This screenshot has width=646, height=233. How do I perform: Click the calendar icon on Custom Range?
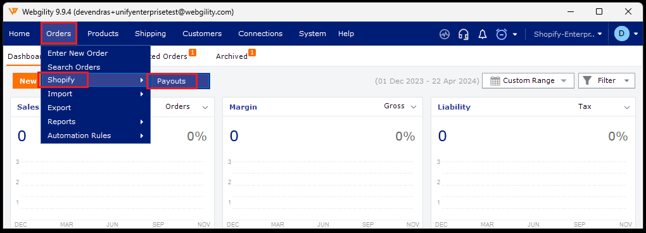tap(495, 80)
